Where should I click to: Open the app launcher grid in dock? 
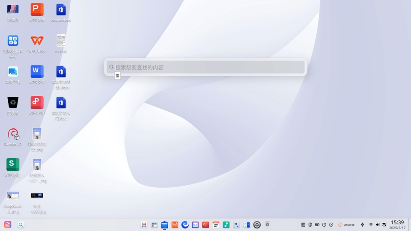coord(144,225)
